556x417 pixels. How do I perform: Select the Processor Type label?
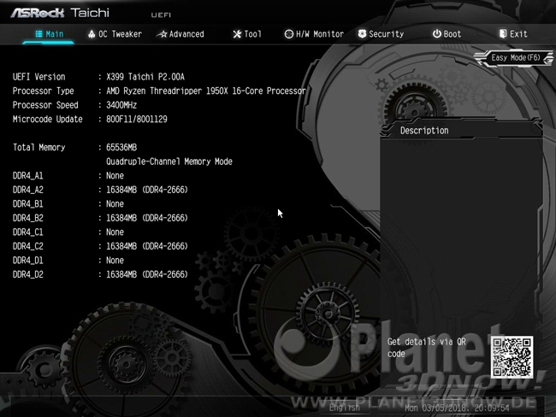pos(44,91)
